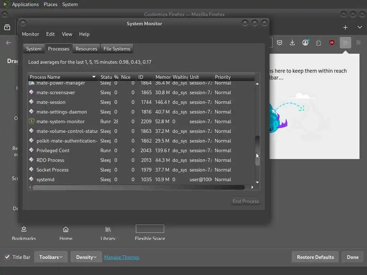Click process ID 2043
This screenshot has width=367, height=275.
click(146, 150)
